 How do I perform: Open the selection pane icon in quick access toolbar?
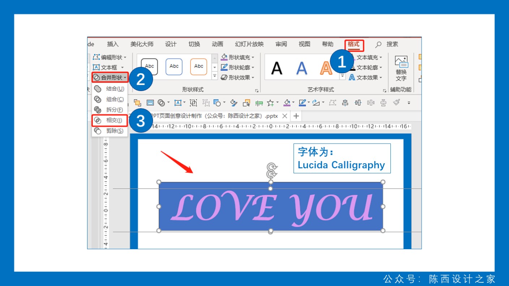(x=247, y=103)
